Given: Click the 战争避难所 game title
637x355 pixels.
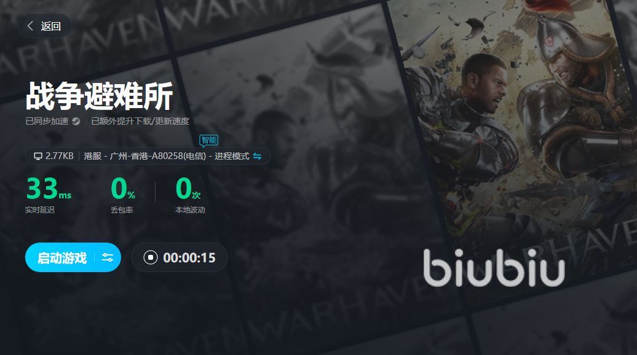Looking at the screenshot, I should 100,96.
